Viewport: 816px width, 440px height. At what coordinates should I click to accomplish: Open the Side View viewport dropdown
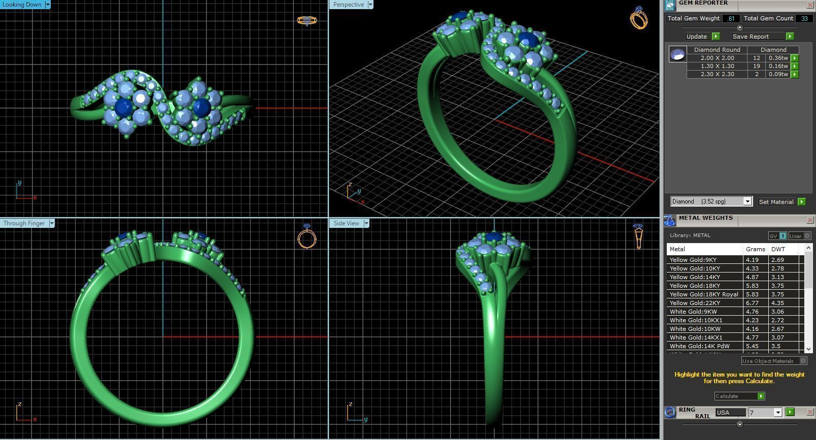click(x=366, y=223)
